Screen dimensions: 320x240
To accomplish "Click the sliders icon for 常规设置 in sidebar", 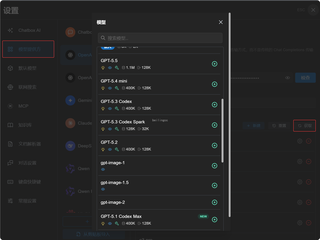I will (x=10, y=201).
